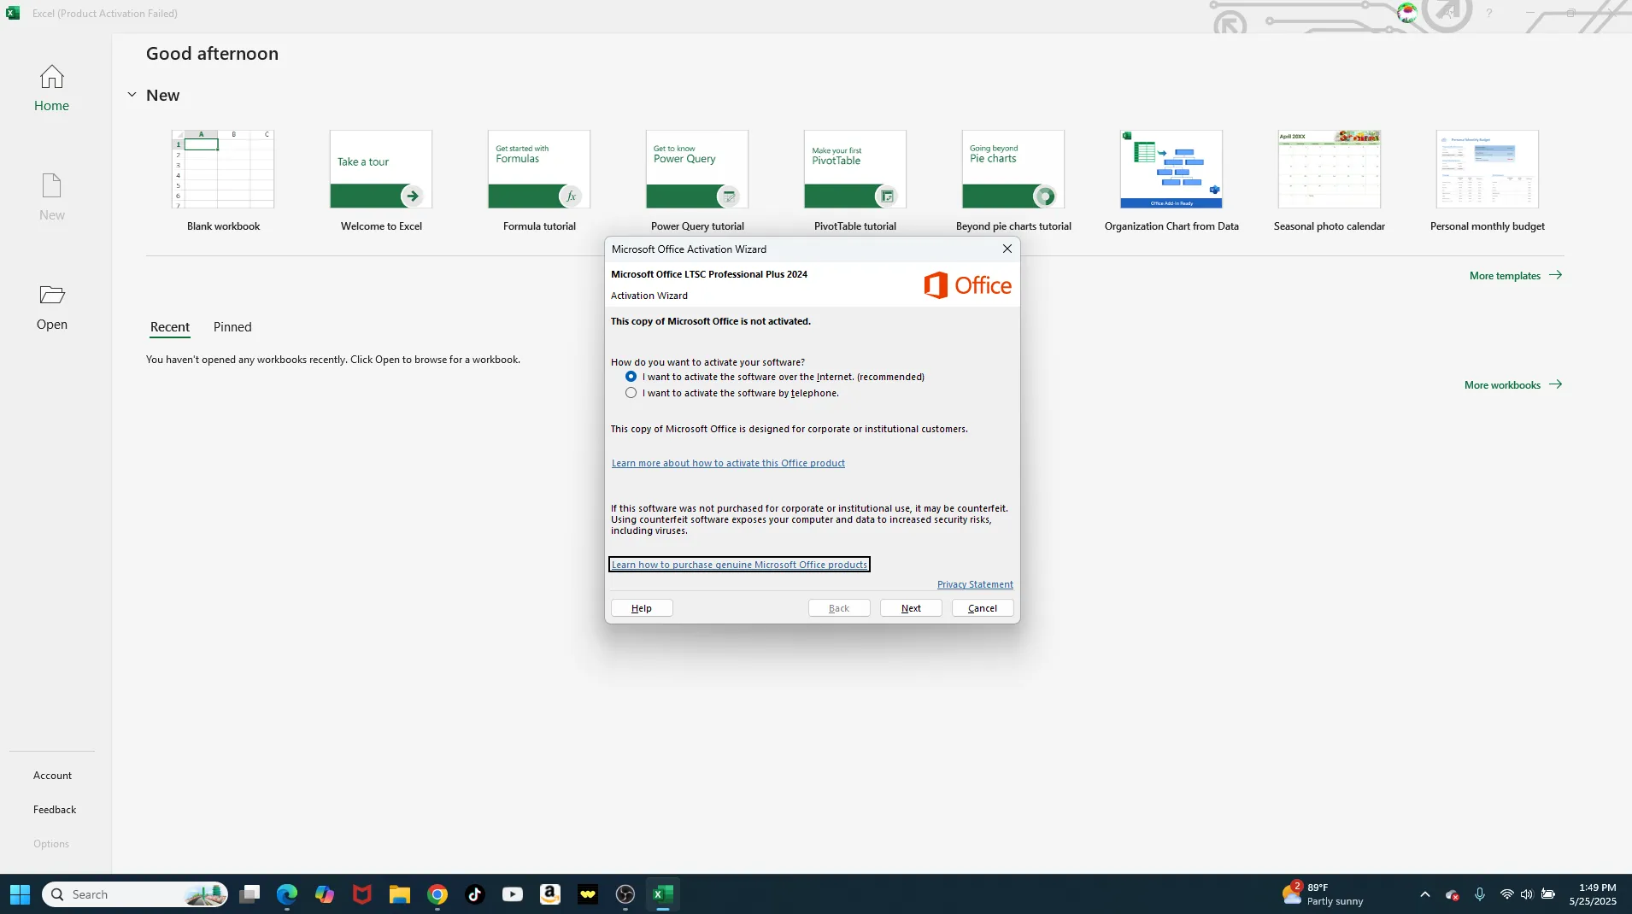Open Amazon from the taskbar
1632x914 pixels.
click(x=550, y=894)
